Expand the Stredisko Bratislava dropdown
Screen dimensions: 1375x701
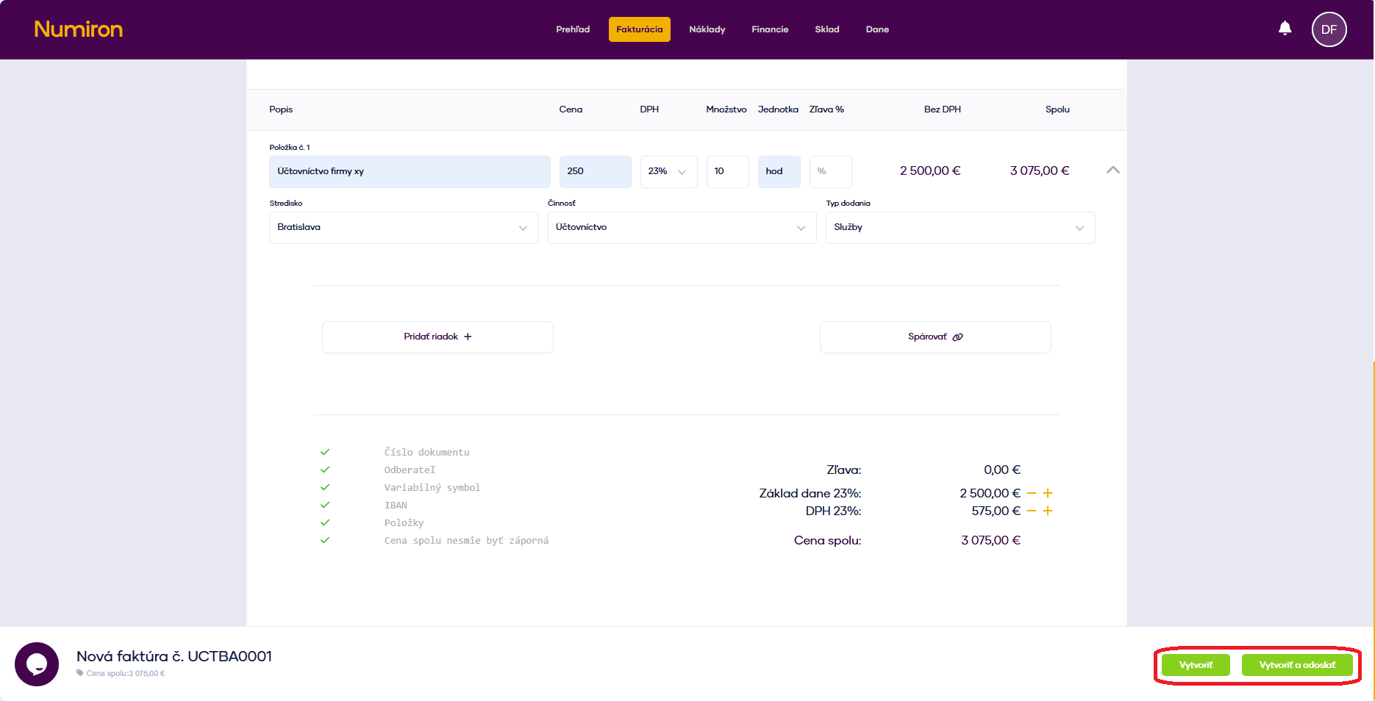[x=403, y=228]
